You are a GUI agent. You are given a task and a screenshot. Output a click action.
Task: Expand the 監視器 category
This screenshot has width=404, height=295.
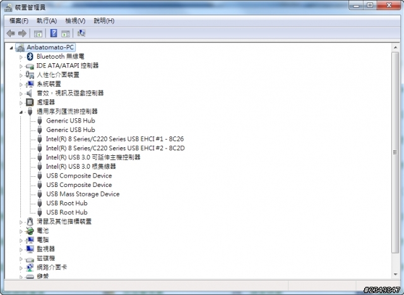coord(21,250)
